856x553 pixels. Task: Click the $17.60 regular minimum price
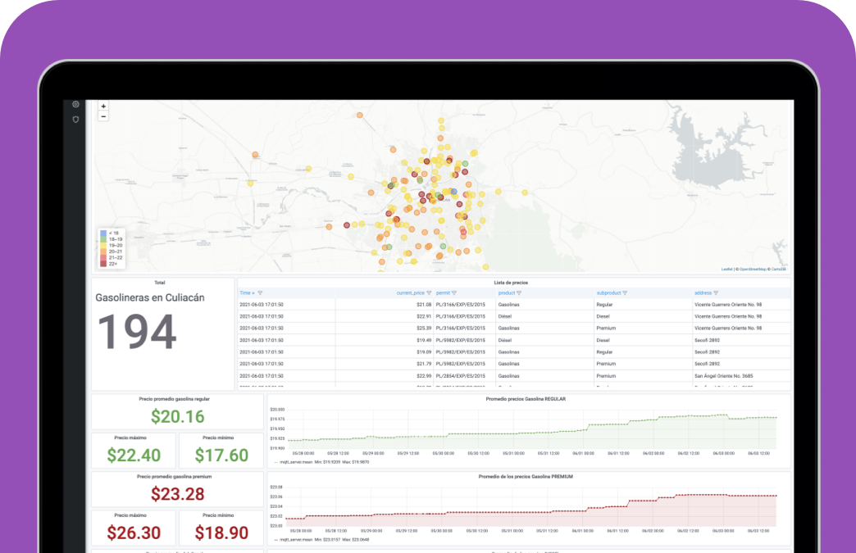point(221,456)
